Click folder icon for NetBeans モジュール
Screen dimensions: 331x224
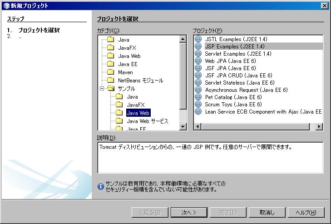point(111,80)
